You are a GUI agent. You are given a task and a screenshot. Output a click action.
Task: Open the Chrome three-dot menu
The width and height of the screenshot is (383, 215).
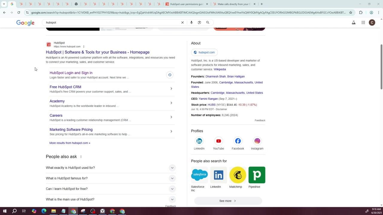[x=379, y=13]
